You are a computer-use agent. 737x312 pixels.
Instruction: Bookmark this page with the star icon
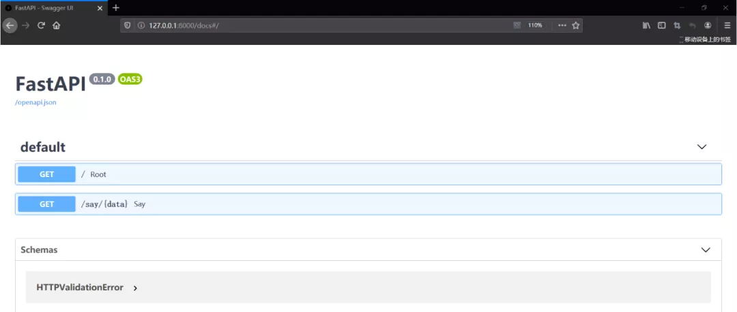pyautogui.click(x=575, y=25)
